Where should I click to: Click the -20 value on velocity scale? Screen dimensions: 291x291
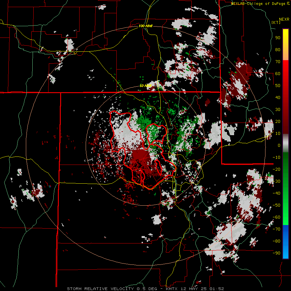point(276,169)
